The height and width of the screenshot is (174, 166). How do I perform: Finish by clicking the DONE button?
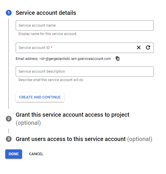click(14, 154)
